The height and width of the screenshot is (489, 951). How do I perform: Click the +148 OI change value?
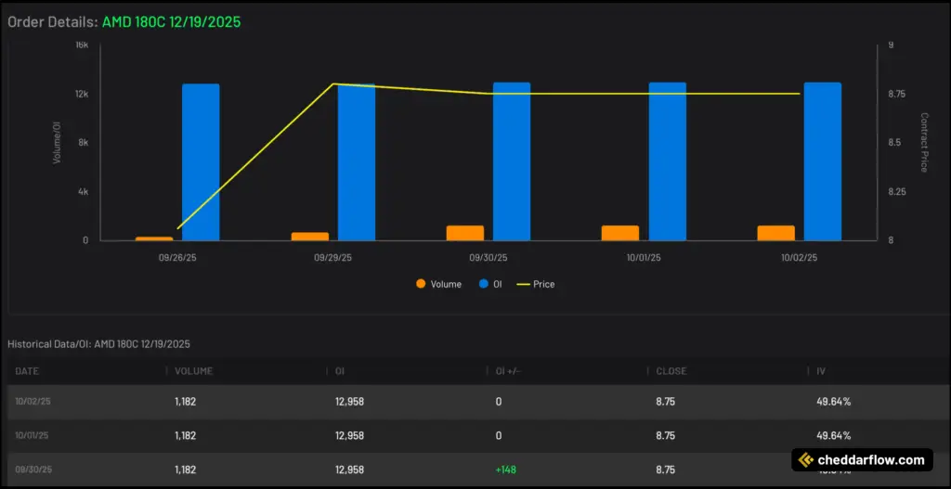click(x=505, y=470)
